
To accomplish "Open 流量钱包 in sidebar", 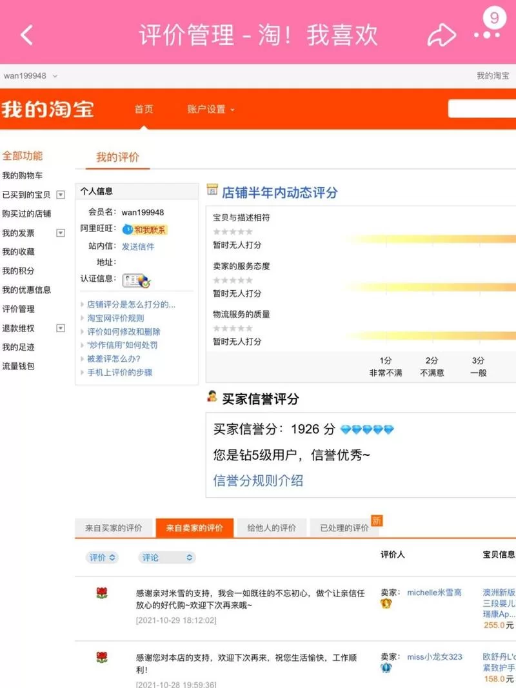I will 19,366.
